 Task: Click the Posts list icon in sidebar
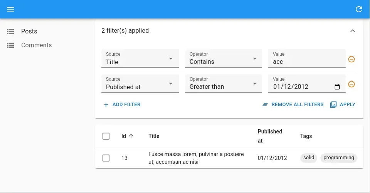click(10, 32)
